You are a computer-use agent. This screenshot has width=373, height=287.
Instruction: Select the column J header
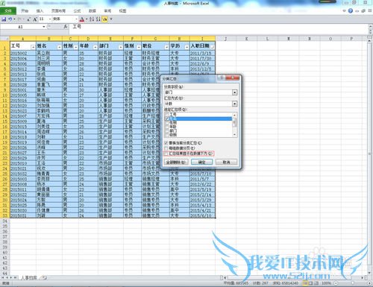coord(226,39)
